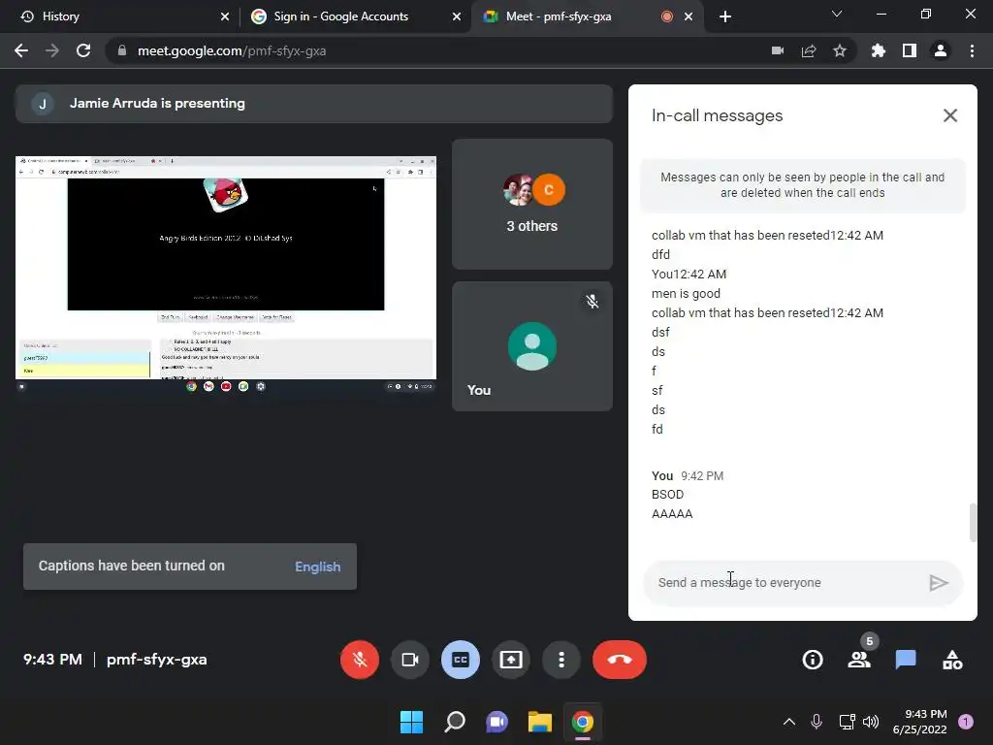The height and width of the screenshot is (745, 993).
Task: Unmute the microphone in Meet controls
Action: [x=360, y=660]
